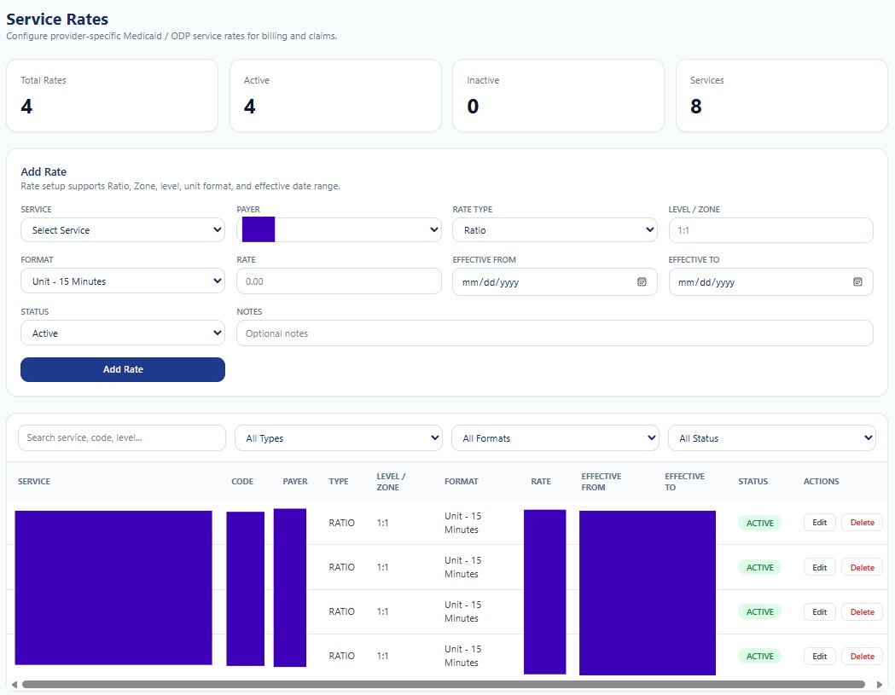Click the ACTIONS column header
This screenshot has width=895, height=695.
click(821, 482)
